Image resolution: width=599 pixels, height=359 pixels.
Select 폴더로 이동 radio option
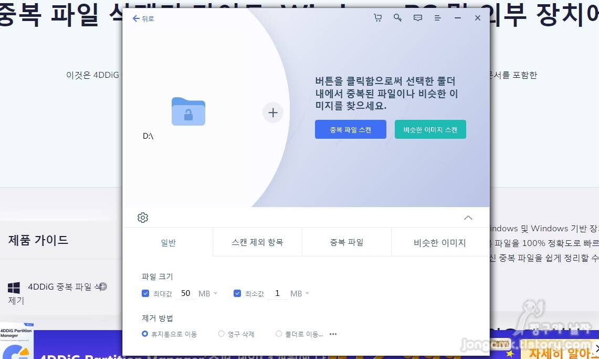[279, 334]
